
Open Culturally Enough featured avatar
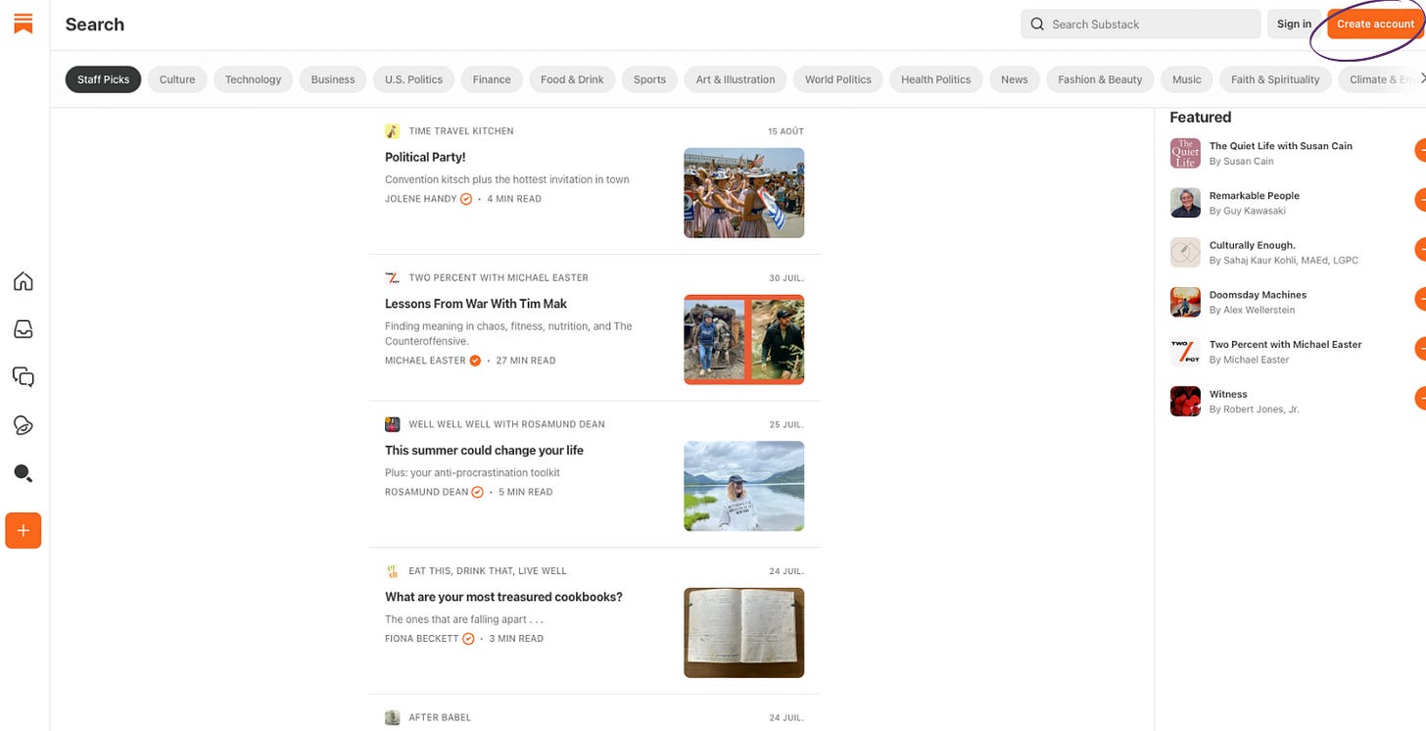1185,253
